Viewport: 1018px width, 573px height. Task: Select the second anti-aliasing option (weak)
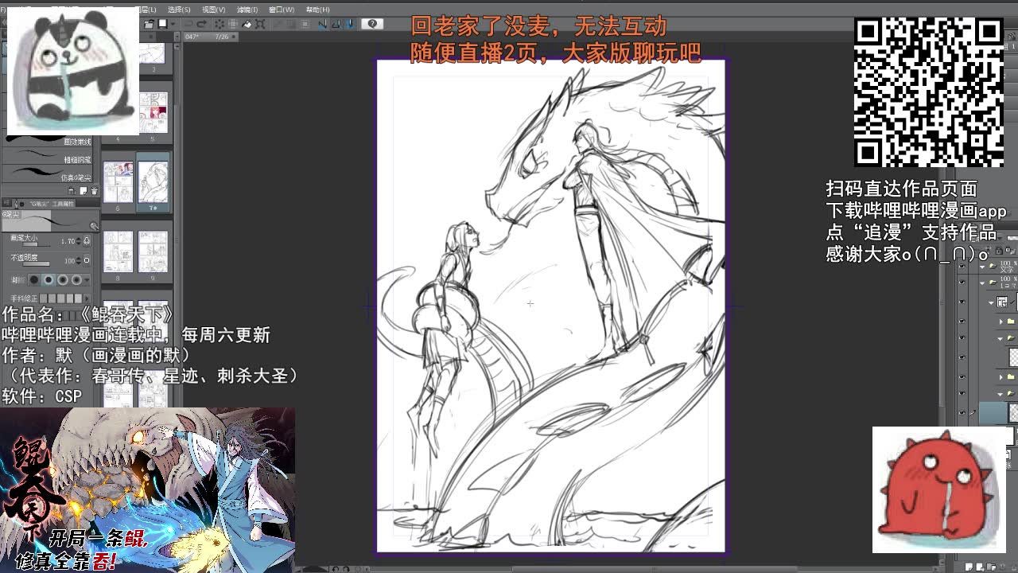coord(49,279)
